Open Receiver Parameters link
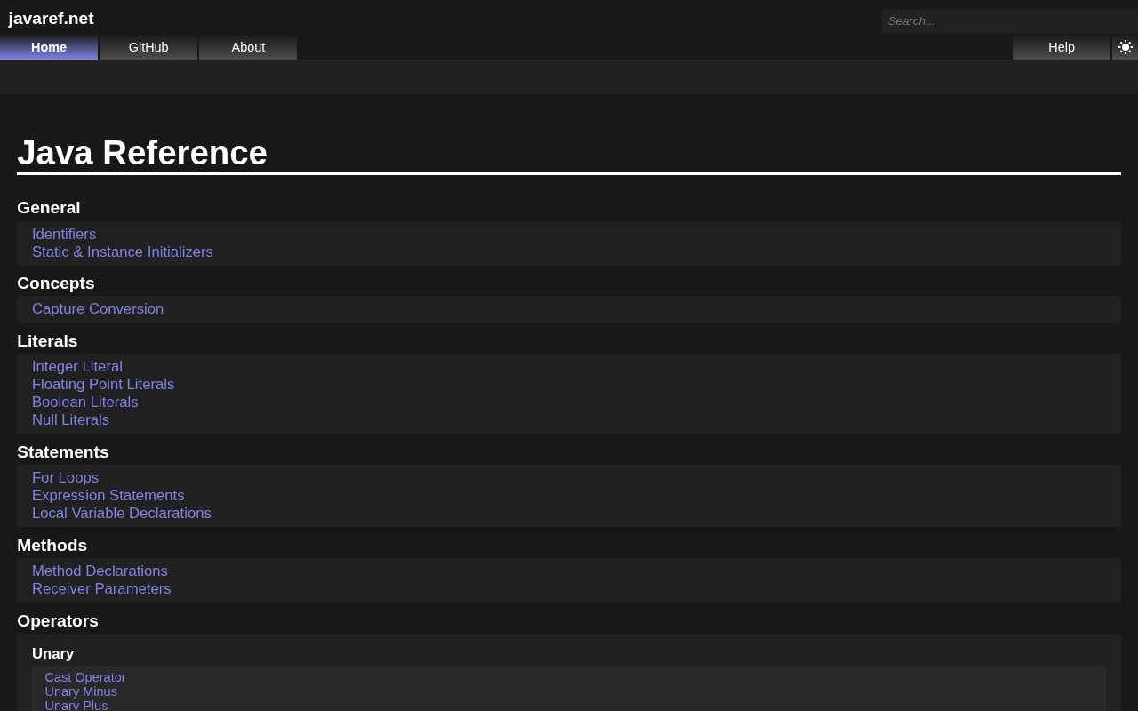This screenshot has width=1138, height=711. [101, 589]
